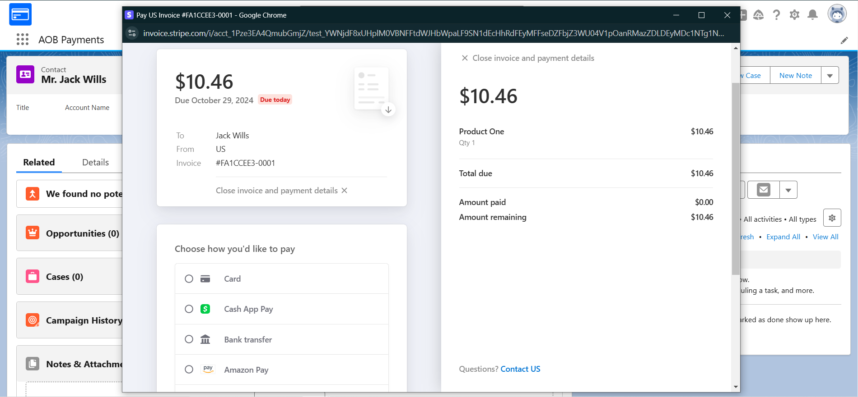Screen dimensions: 858x397
Task: Click Expand All link in activity panel
Action: point(783,237)
